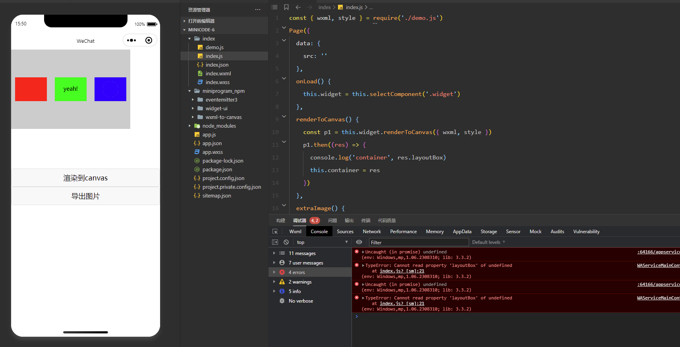Open package-lock.json file
The height and width of the screenshot is (347, 680).
coord(223,161)
